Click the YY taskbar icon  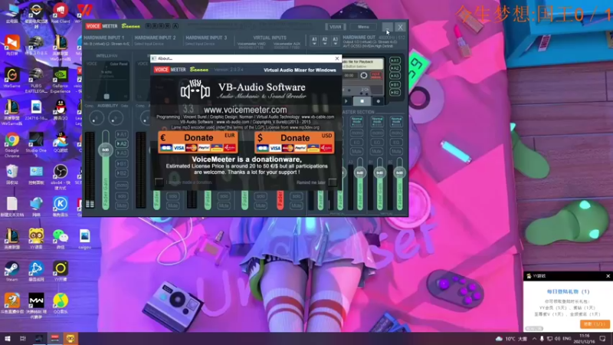click(x=70, y=338)
